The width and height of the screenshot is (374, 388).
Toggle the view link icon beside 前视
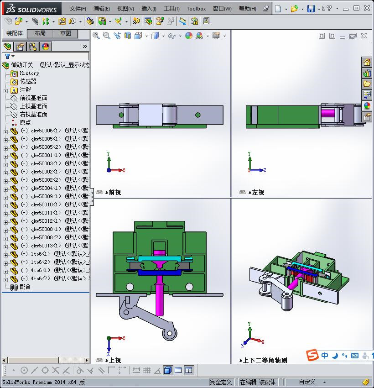pos(99,192)
